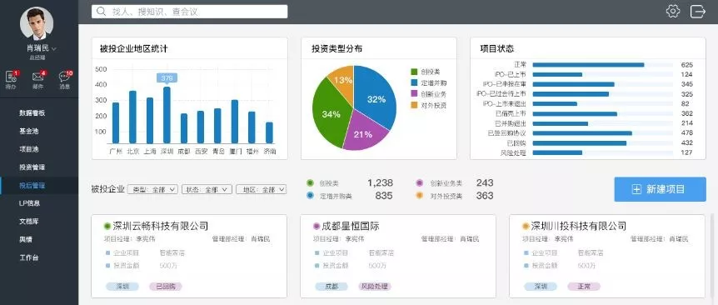Expand the 地区: 全部 dropdown
This screenshot has width=718, height=305.
pos(261,189)
